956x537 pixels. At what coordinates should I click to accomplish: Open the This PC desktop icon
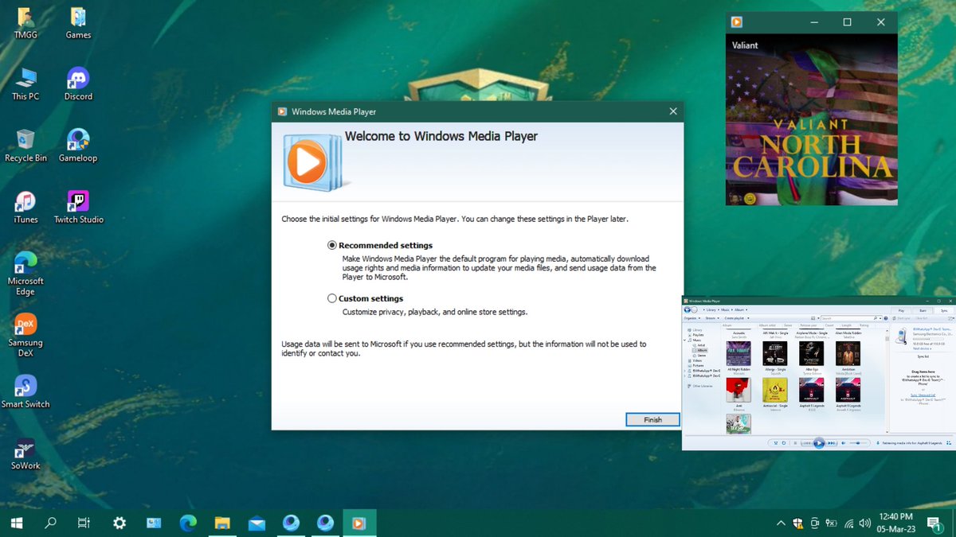pos(25,84)
